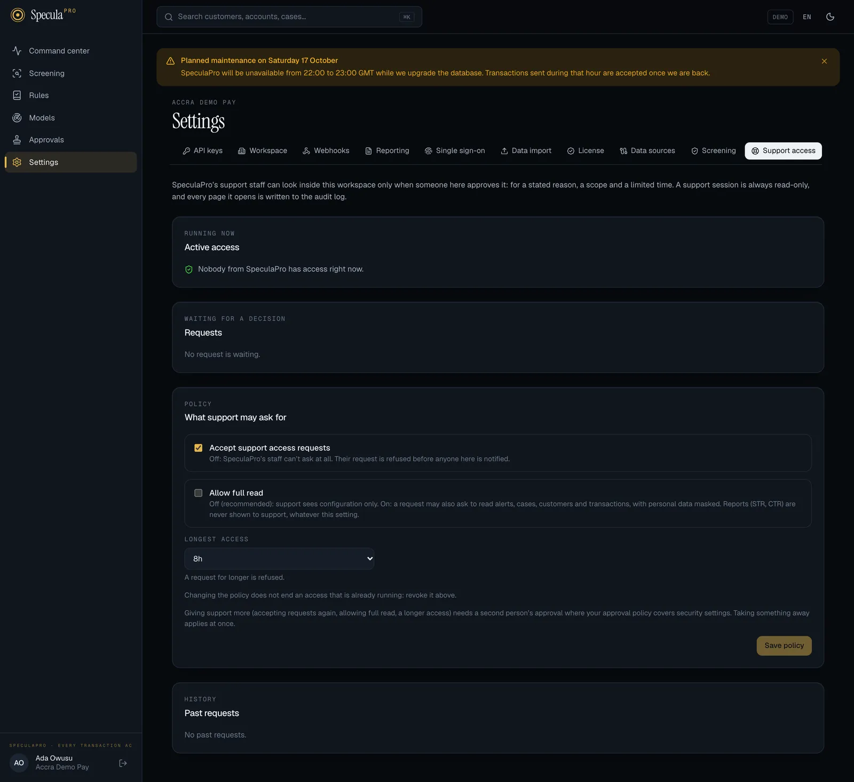This screenshot has height=782, width=854.
Task: Uncheck Accept support access requests
Action: pyautogui.click(x=199, y=448)
